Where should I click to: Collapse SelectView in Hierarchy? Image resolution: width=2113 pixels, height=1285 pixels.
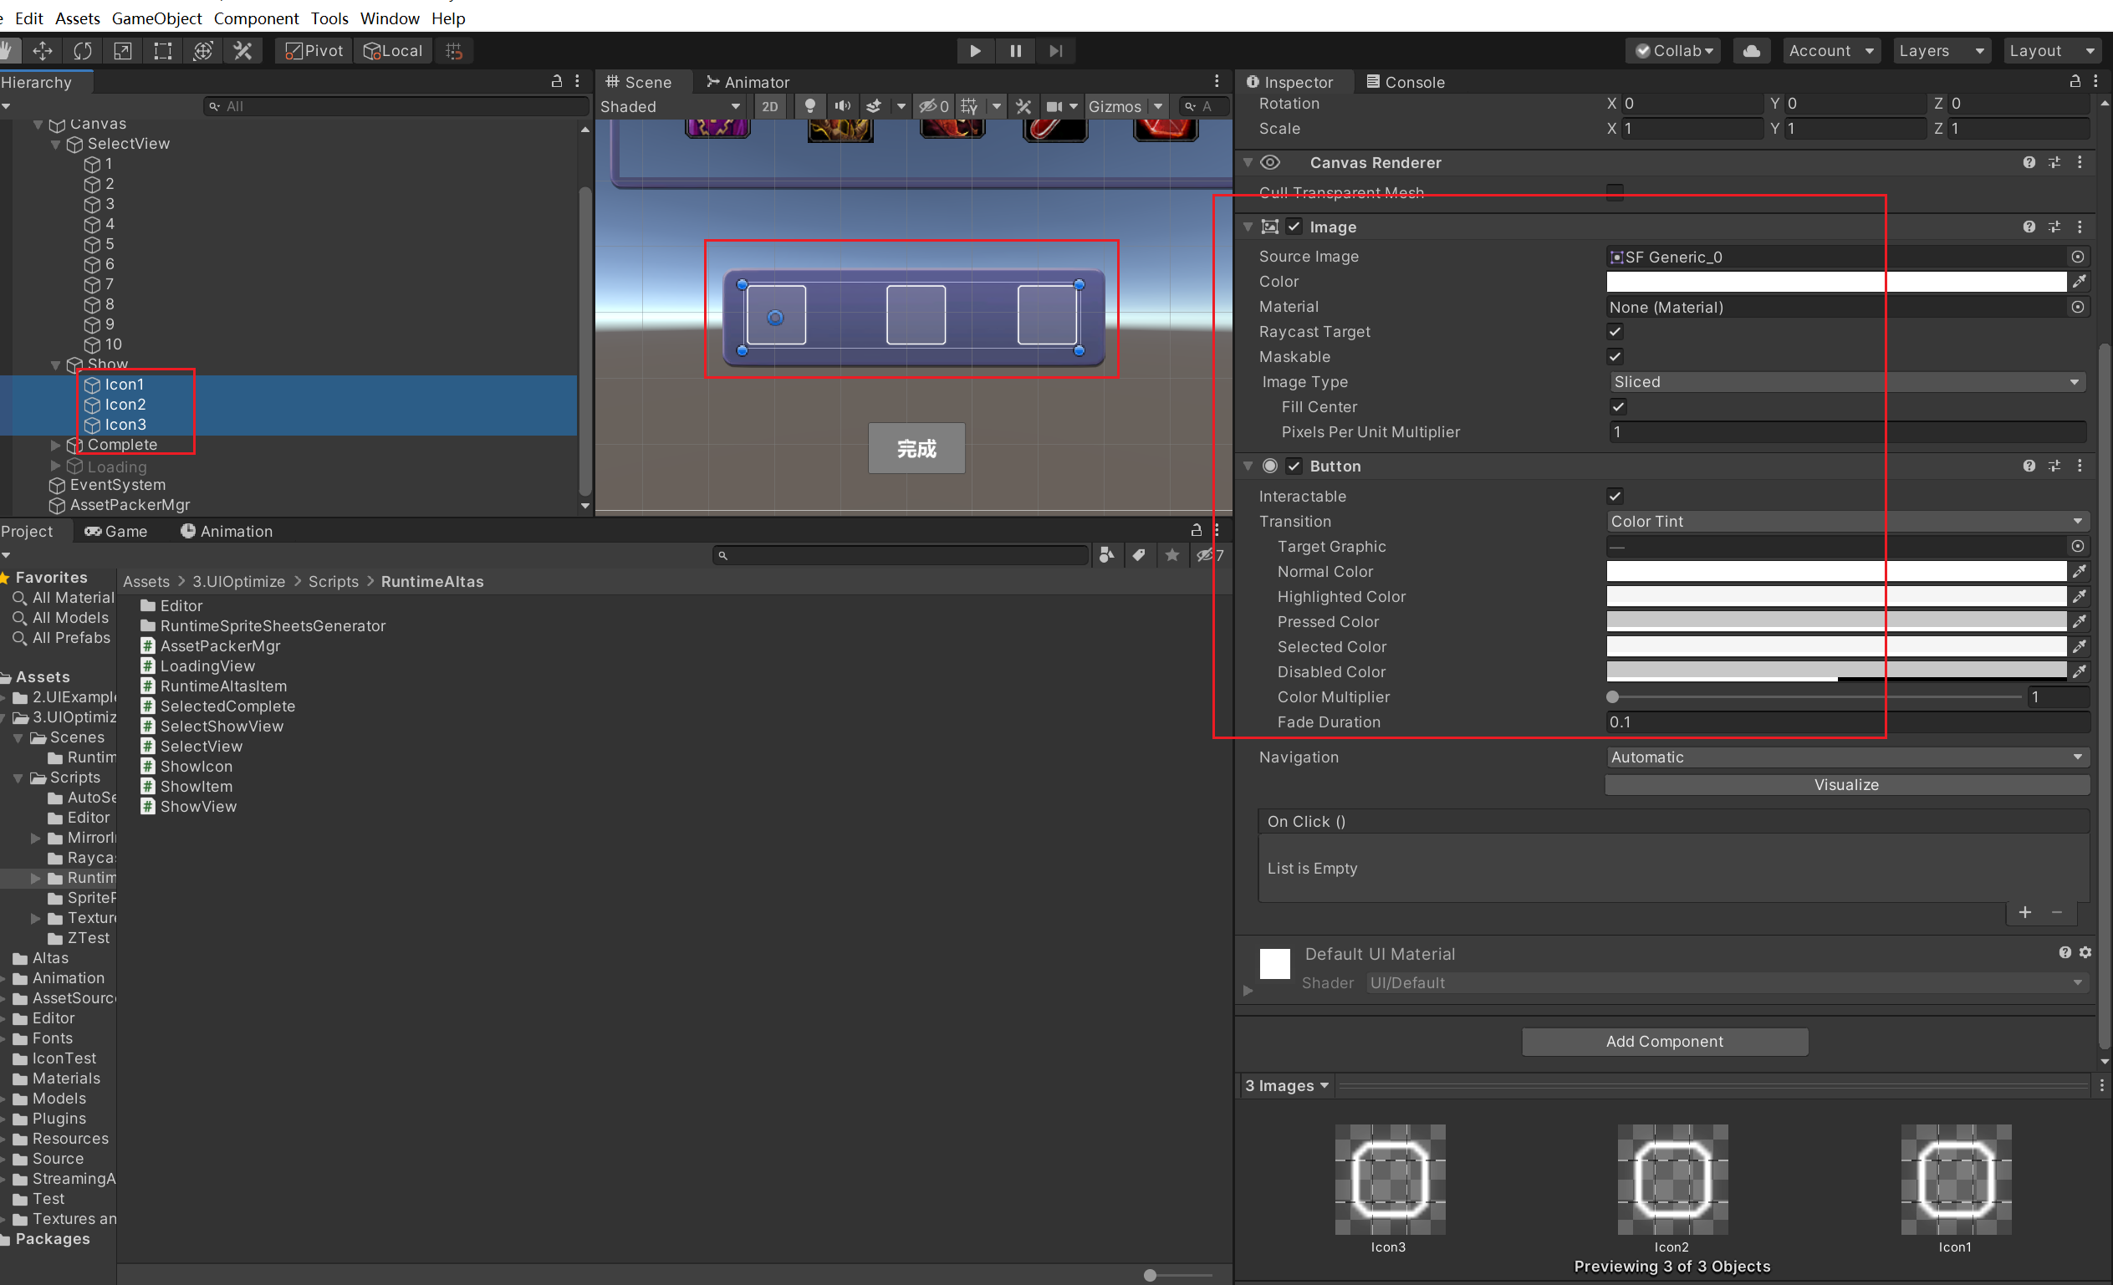[56, 144]
